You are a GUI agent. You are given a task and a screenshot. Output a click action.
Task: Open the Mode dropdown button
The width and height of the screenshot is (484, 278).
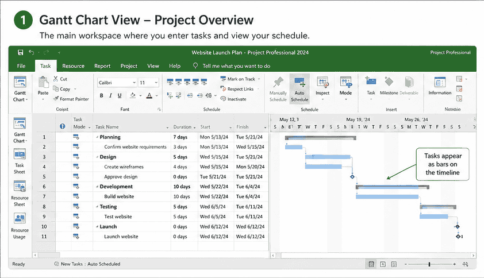(345, 88)
